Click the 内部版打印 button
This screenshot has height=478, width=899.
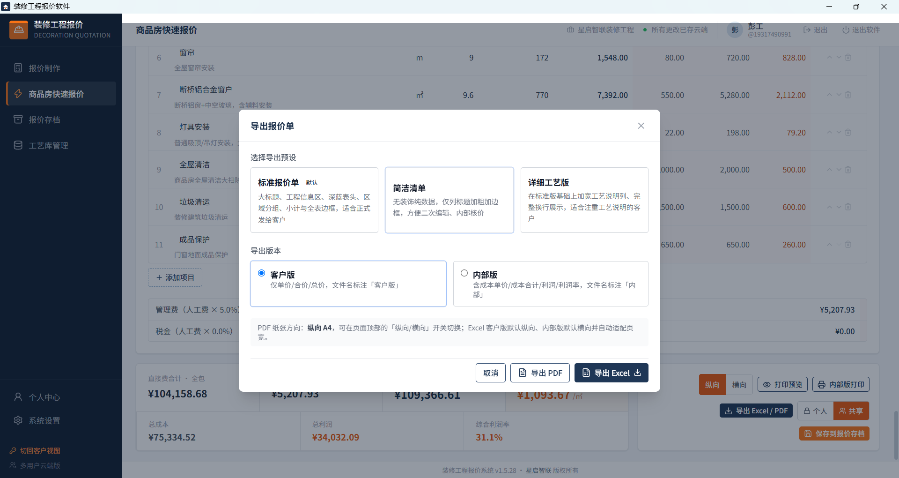coord(841,384)
